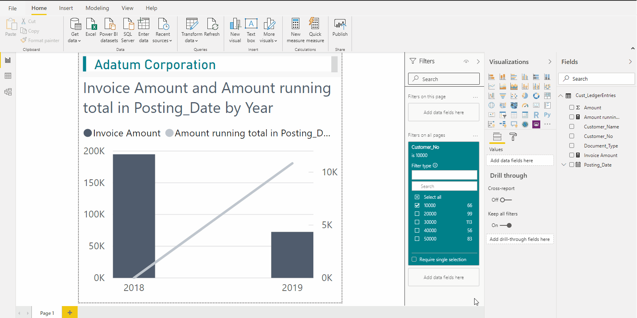
Task: Check the Customer_Name field
Action: tap(572, 127)
